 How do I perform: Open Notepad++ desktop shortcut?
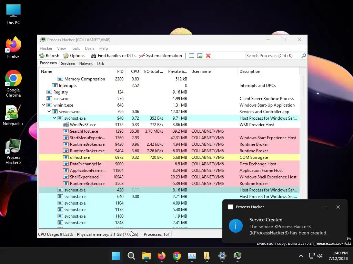tap(13, 115)
